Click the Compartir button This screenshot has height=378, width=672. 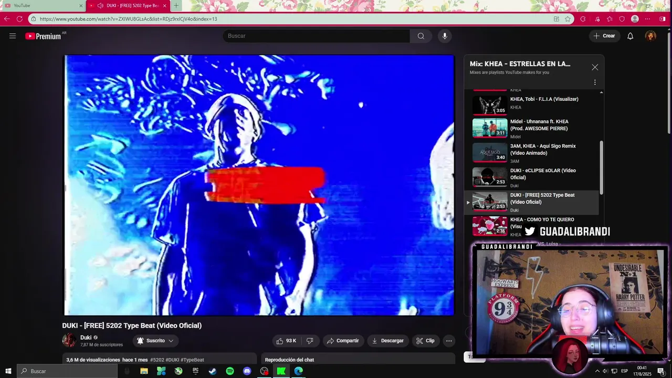point(343,341)
